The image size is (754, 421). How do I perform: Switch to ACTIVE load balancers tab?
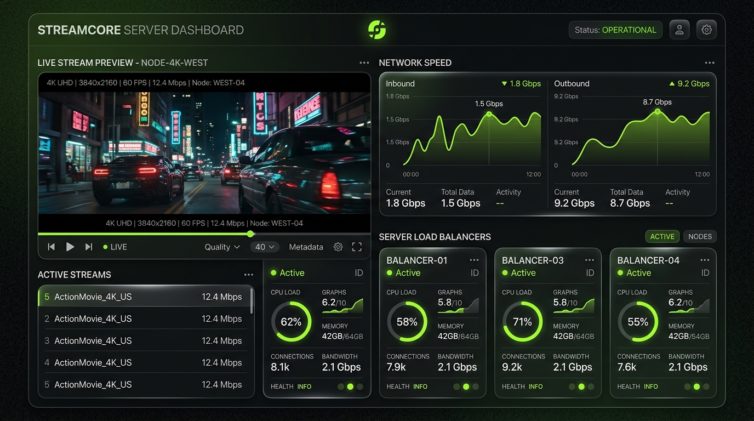[662, 237]
